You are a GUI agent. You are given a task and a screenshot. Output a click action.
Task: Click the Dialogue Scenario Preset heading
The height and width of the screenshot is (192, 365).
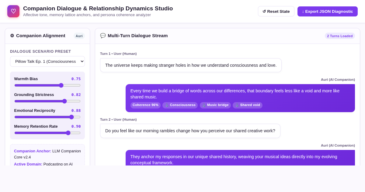(40, 52)
